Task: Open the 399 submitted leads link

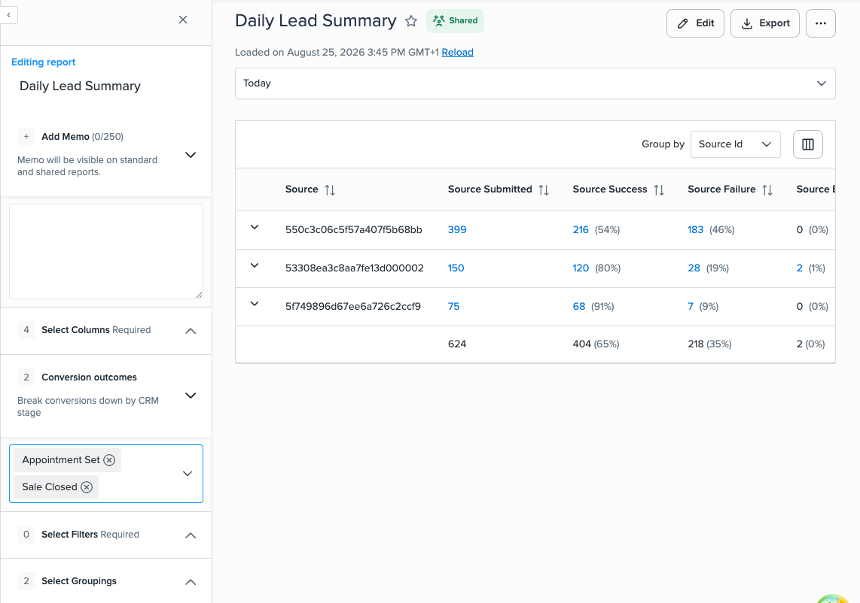Action: coord(457,230)
